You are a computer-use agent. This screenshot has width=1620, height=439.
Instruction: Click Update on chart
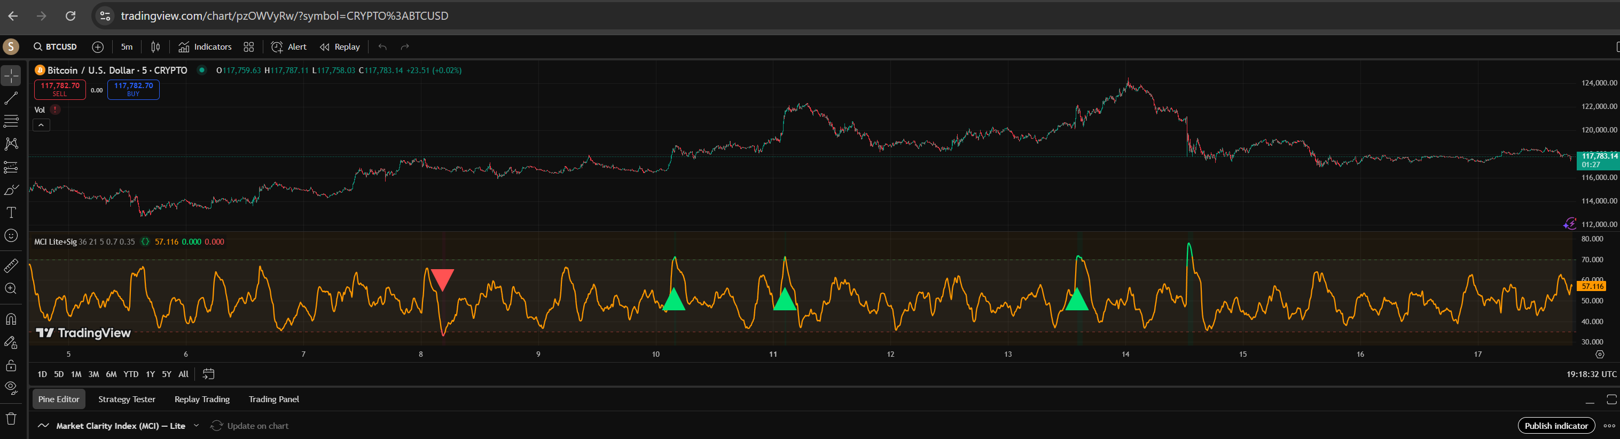coord(251,426)
